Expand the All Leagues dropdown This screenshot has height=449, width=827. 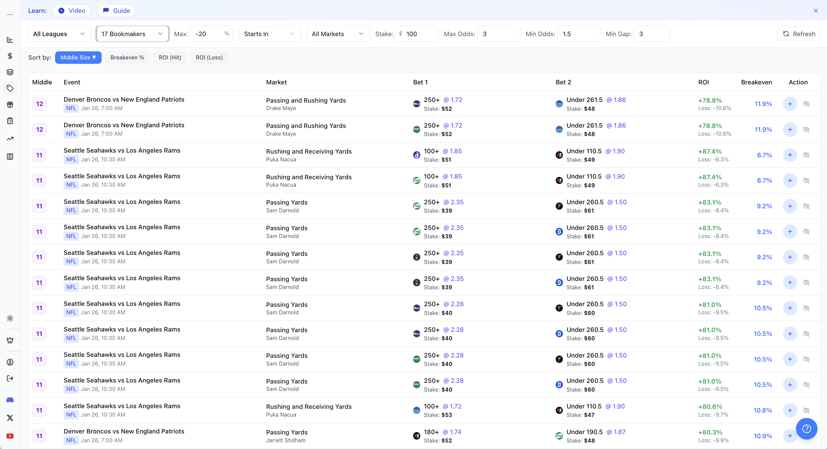coord(59,34)
